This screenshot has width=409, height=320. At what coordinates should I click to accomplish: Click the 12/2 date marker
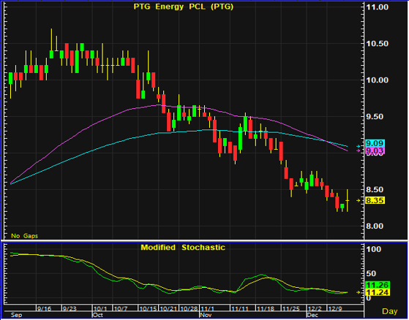coord(315,308)
